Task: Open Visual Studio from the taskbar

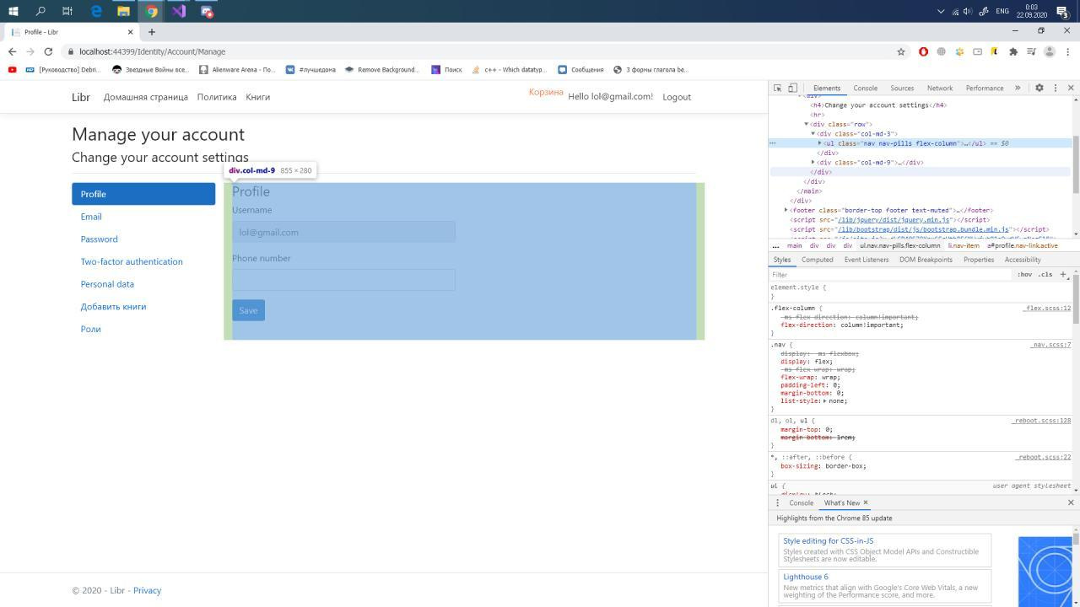Action: tap(179, 11)
